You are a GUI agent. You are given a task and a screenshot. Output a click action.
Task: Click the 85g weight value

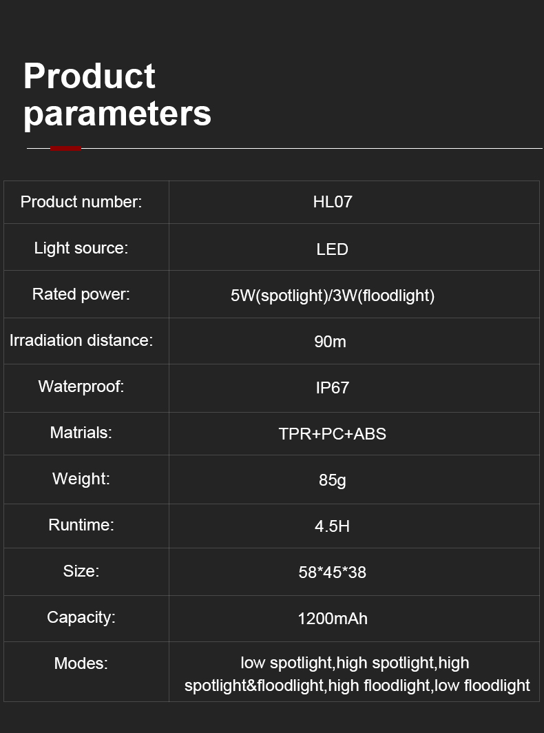(x=333, y=480)
